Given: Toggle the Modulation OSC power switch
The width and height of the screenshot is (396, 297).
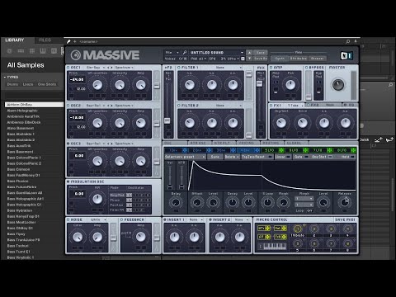Looking at the screenshot, I should [68, 181].
